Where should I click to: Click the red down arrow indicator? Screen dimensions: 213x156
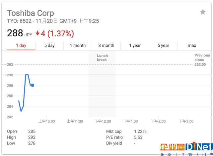point(37,33)
